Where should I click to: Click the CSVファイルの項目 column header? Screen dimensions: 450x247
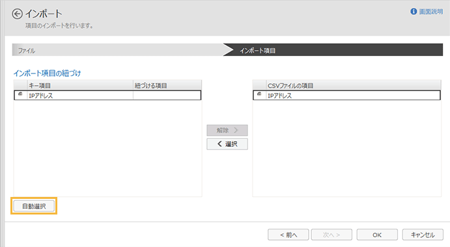pyautogui.click(x=353, y=85)
